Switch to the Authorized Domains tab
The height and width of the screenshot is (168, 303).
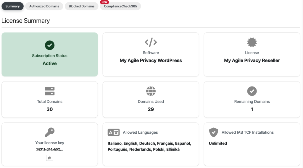click(44, 6)
